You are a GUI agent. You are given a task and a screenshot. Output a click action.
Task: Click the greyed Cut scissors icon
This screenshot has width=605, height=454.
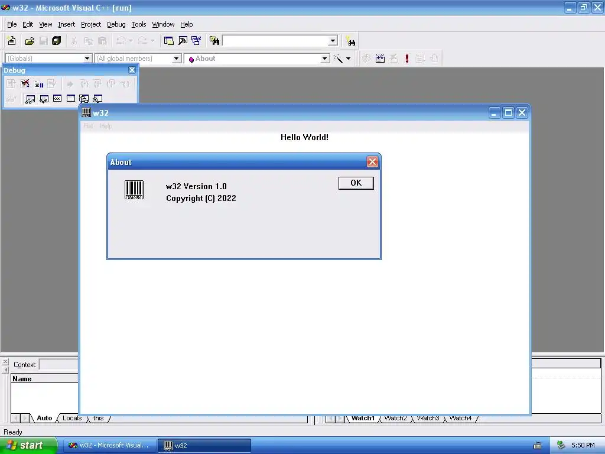[x=74, y=41]
